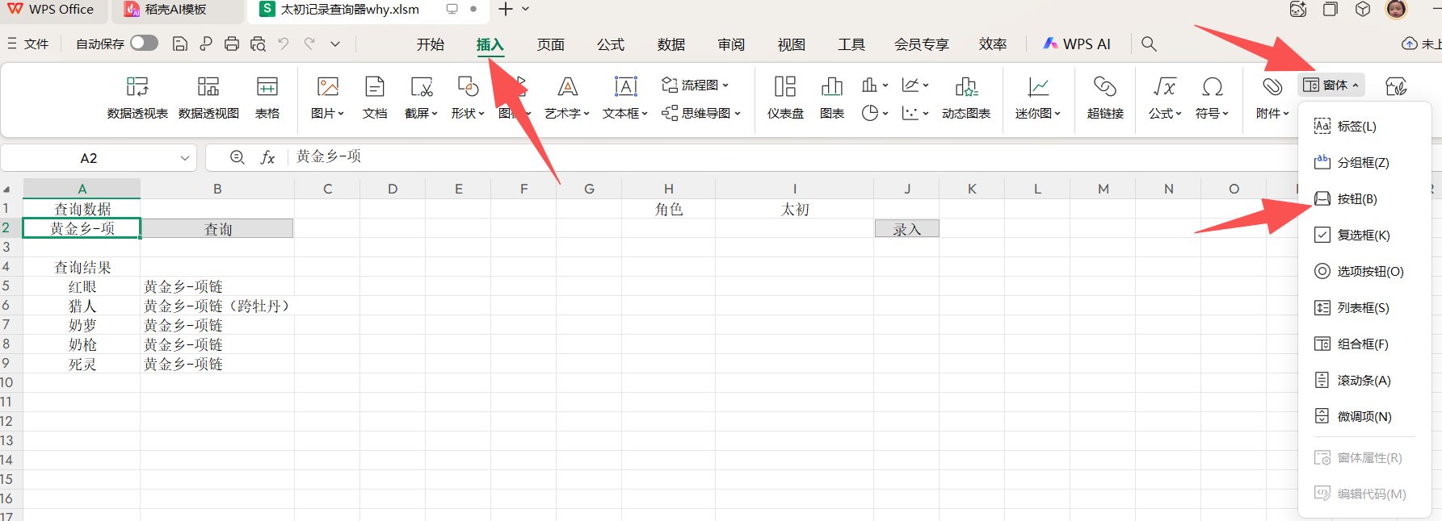The height and width of the screenshot is (521, 1442).
Task: Open the flowchart (流程图) dropdown
Action: (x=695, y=85)
